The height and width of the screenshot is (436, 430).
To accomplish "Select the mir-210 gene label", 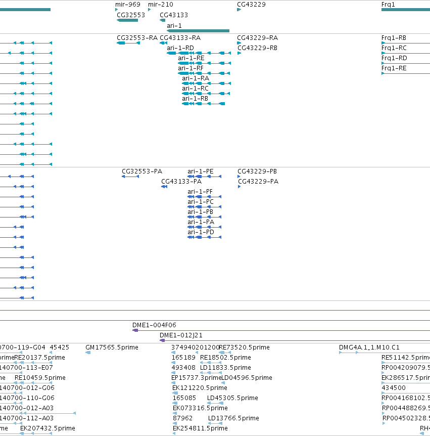I will pyautogui.click(x=161, y=5).
